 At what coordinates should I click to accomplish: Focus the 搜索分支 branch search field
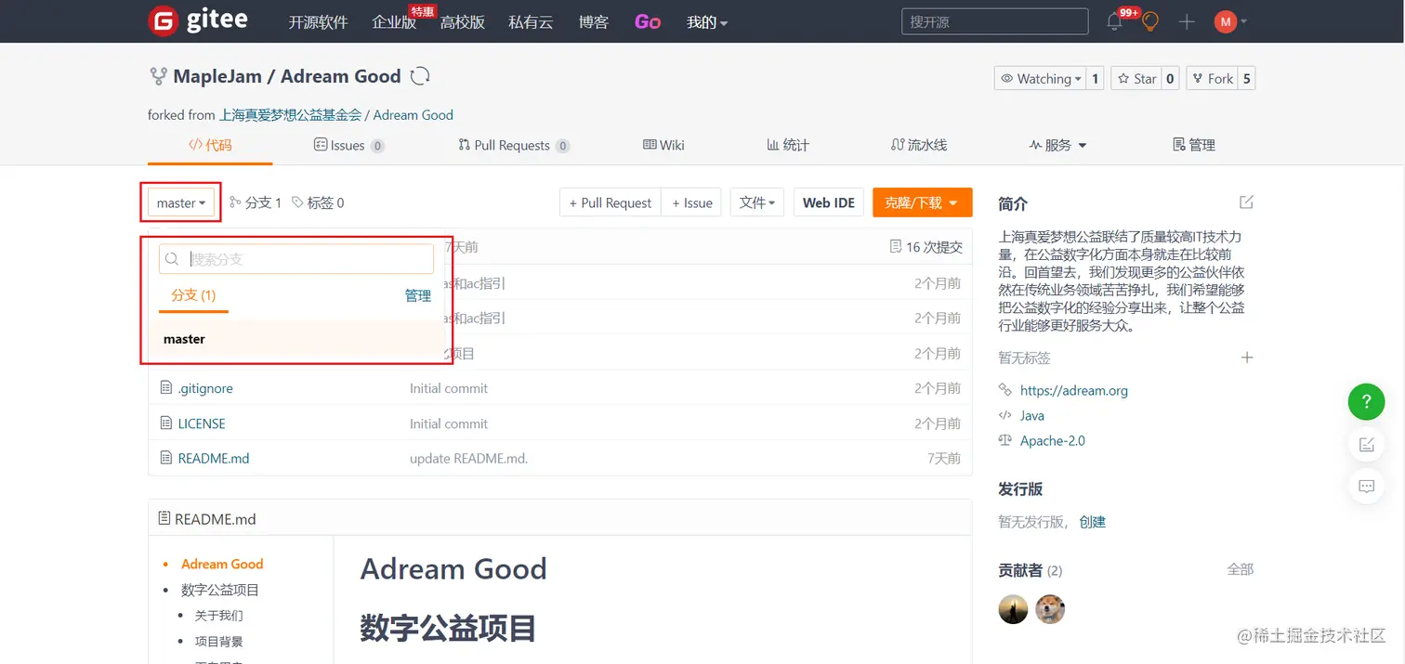[x=296, y=259]
